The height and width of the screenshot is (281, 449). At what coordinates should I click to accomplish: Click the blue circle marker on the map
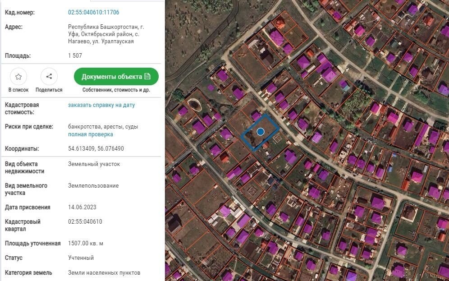click(x=261, y=132)
